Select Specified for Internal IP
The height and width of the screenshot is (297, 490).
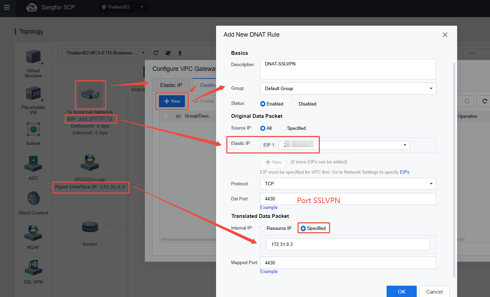pyautogui.click(x=303, y=228)
